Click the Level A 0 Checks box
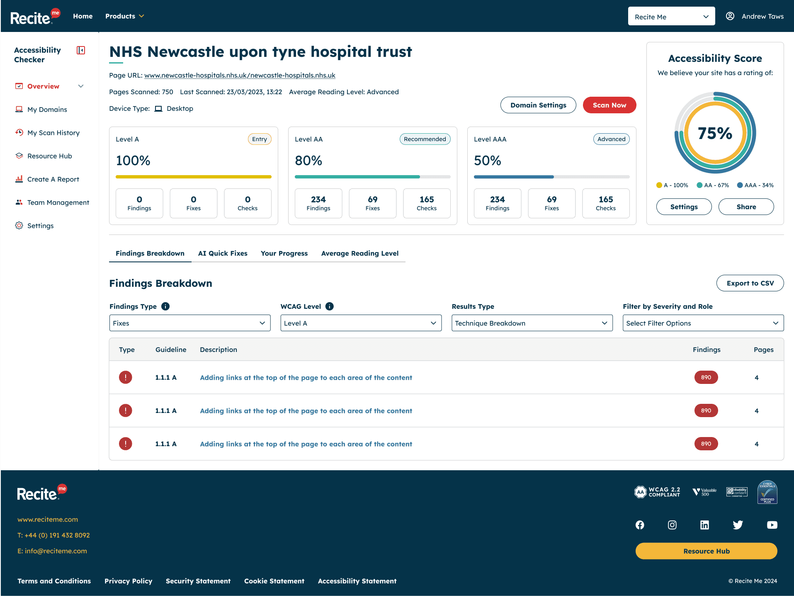Image resolution: width=794 pixels, height=596 pixels. [248, 203]
